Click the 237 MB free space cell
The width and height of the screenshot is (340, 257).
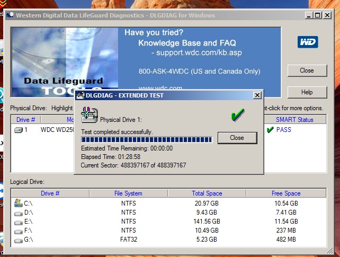pos(286,231)
